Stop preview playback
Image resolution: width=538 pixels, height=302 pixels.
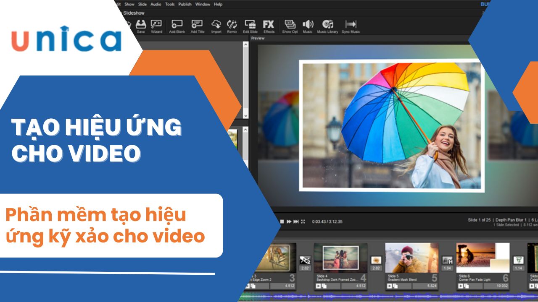click(282, 221)
